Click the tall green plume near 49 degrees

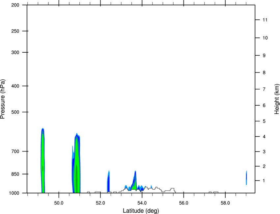tap(43, 161)
